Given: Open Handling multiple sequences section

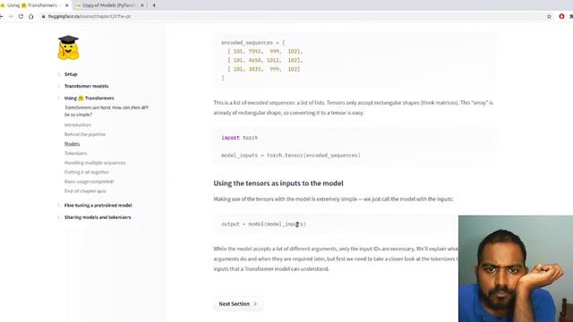Looking at the screenshot, I should 95,163.
